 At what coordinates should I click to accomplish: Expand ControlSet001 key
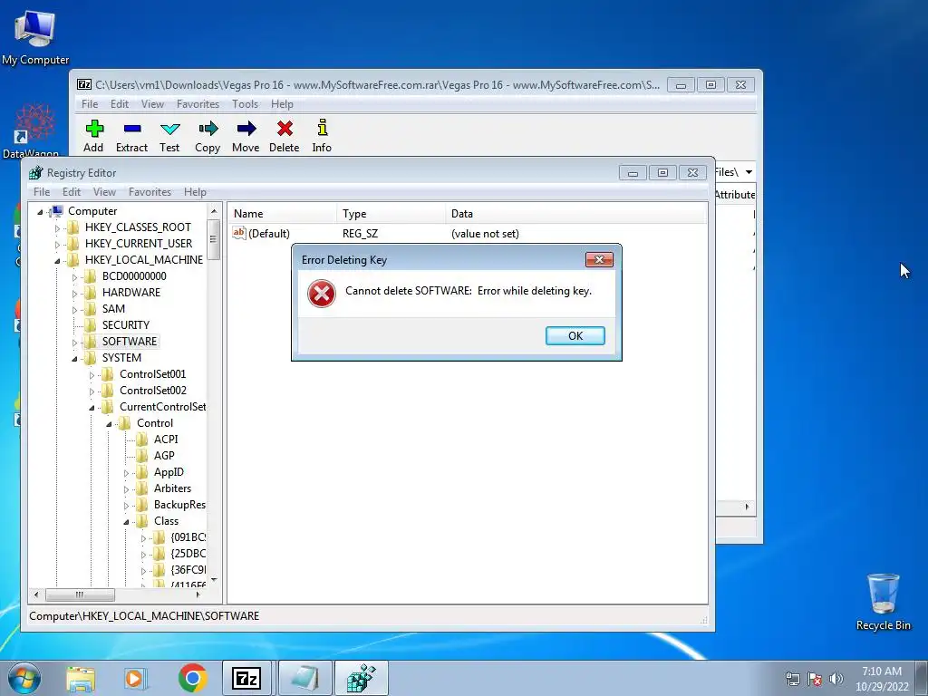[92, 375]
